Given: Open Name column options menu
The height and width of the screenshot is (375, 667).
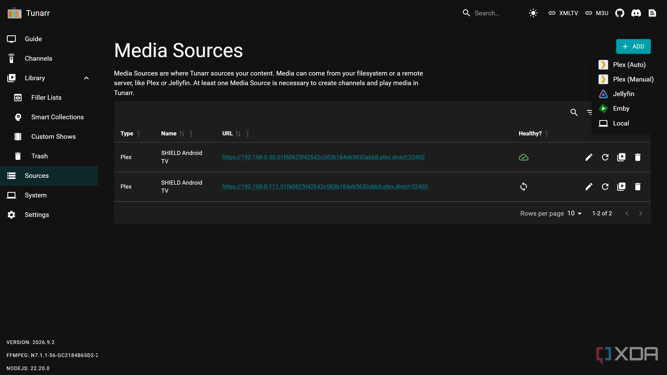Looking at the screenshot, I should tap(191, 134).
